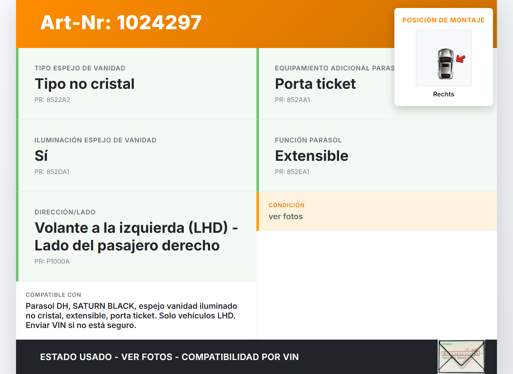Click the PR: P1000A code
This screenshot has width=513, height=374.
coord(52,261)
